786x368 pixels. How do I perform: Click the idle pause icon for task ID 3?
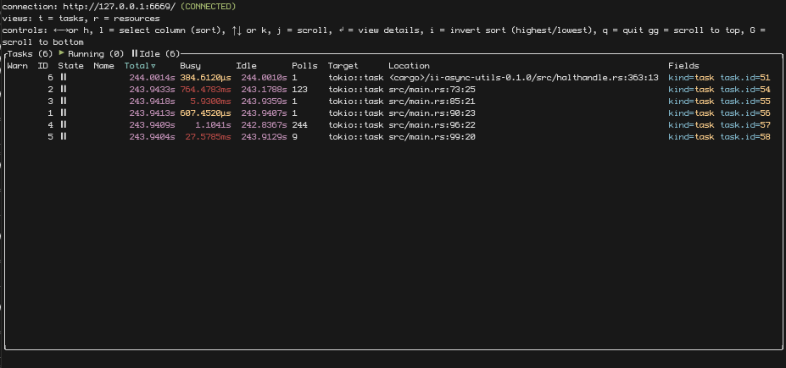click(63, 101)
